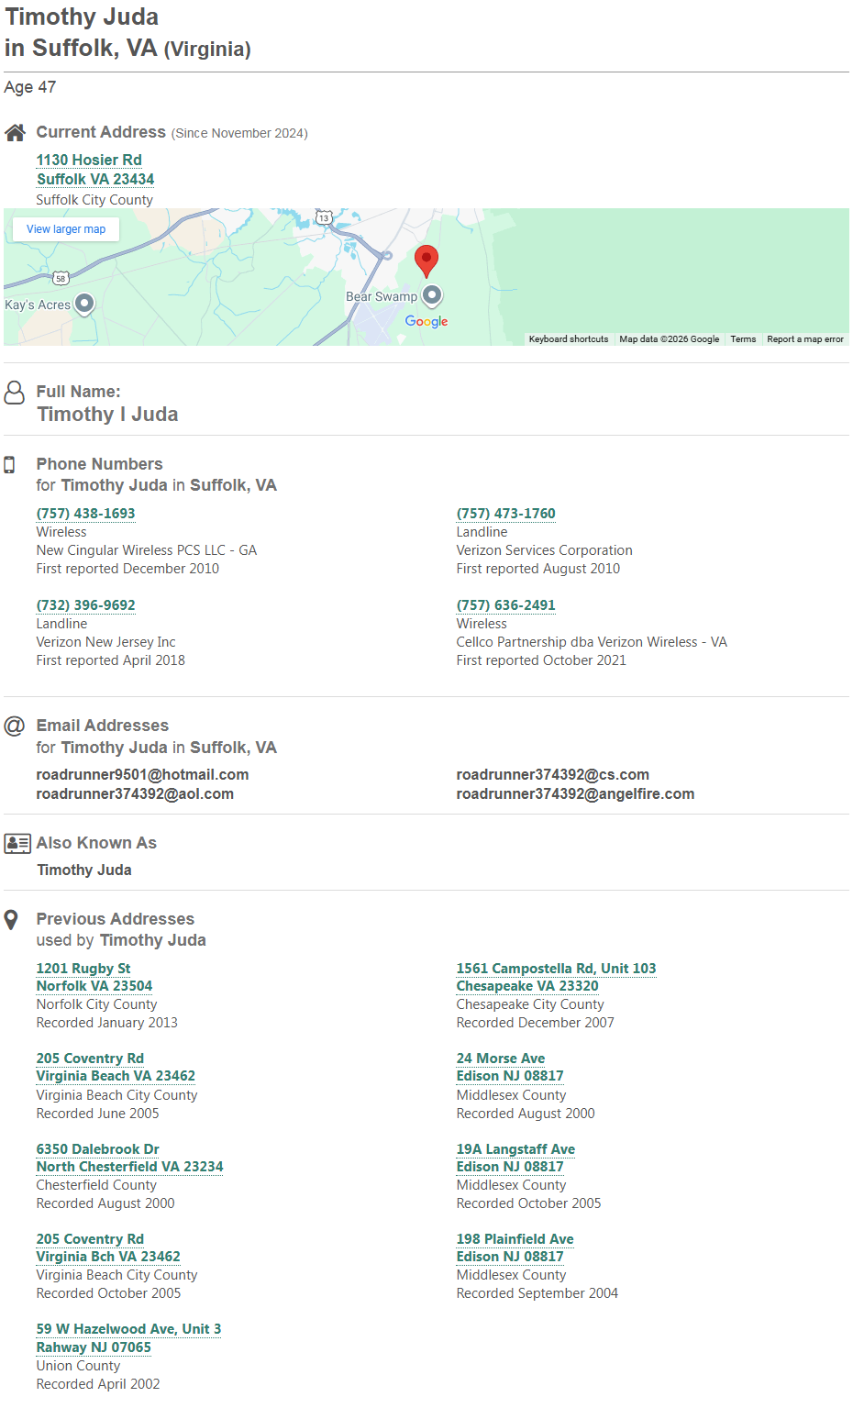Visit the 24 Morse Ave address link
Image resolution: width=853 pixels, height=1408 pixels.
click(501, 1059)
